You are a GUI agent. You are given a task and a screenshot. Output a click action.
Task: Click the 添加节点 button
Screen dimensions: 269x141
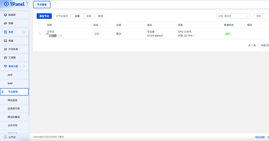coord(44,16)
